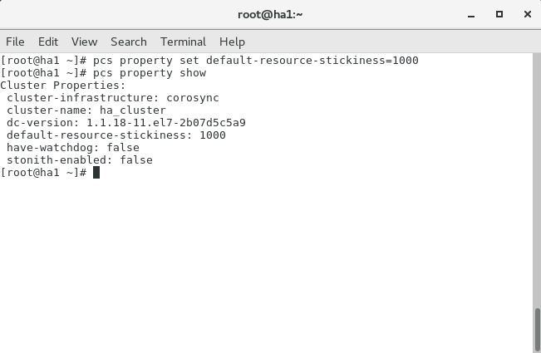Open the Help menu
This screenshot has height=353, width=541.
coord(232,42)
